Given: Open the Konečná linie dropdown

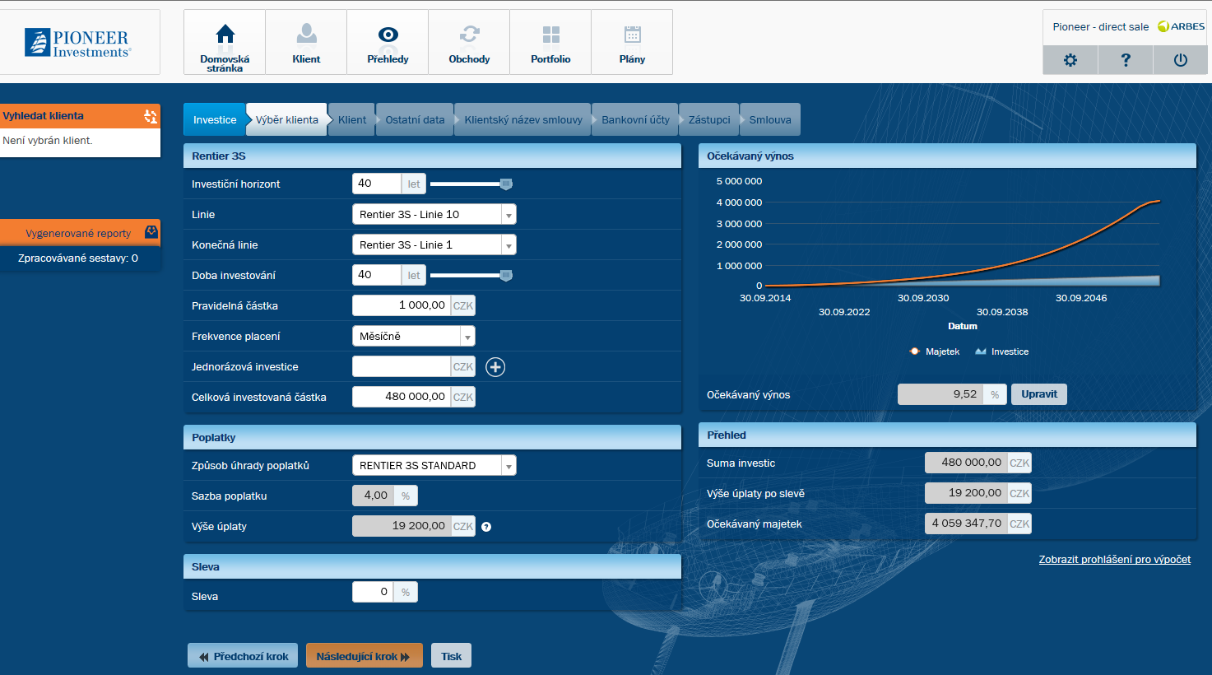Looking at the screenshot, I should tap(434, 245).
